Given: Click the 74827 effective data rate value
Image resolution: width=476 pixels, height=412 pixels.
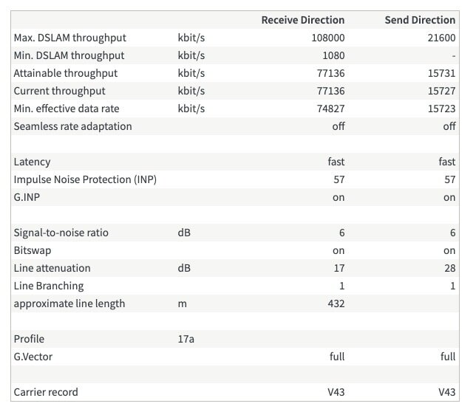Looking at the screenshot, I should [330, 109].
